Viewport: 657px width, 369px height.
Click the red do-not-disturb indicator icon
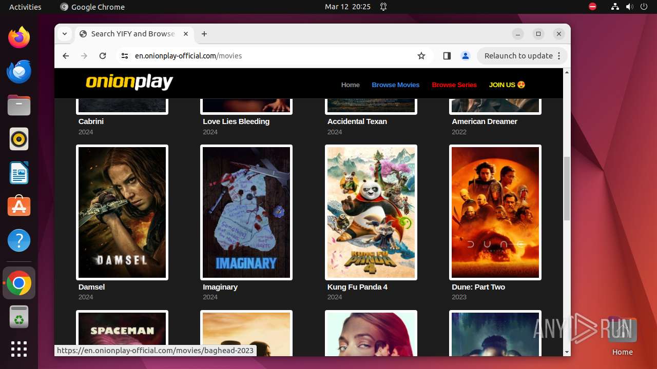[593, 7]
